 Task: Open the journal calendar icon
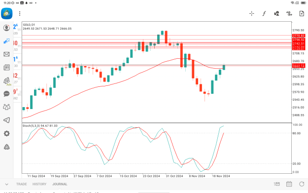[x=289, y=184]
